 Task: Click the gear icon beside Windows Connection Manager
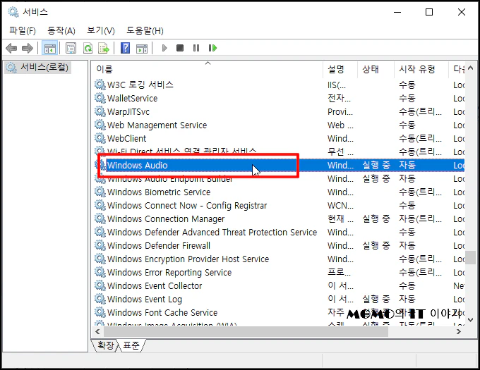tap(100, 218)
